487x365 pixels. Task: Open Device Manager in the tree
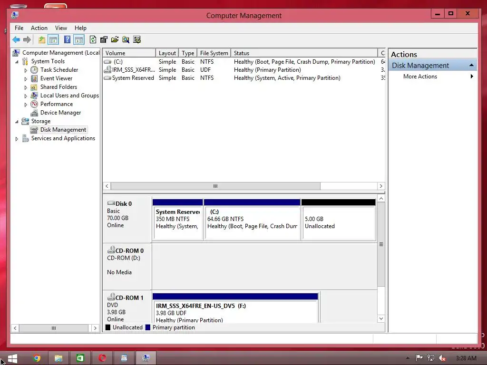(60, 113)
